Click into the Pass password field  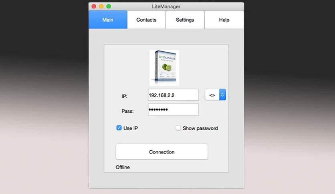[x=173, y=109]
